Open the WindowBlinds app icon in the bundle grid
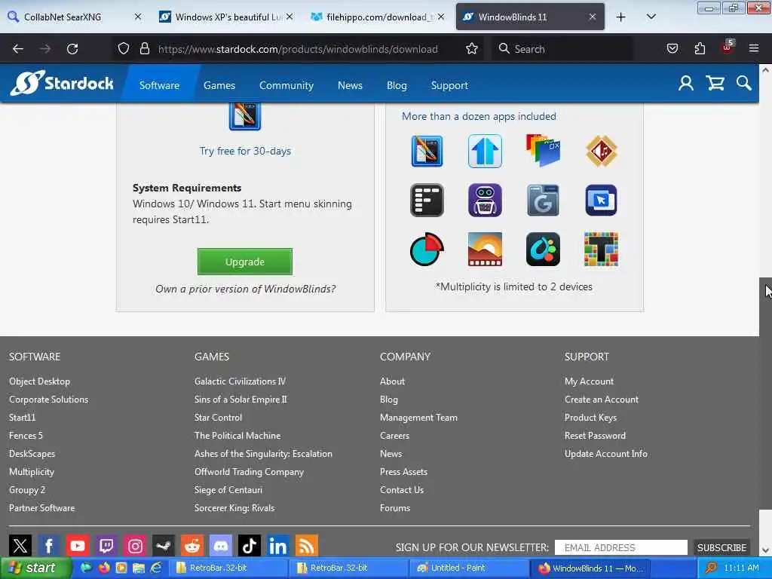 [427, 151]
